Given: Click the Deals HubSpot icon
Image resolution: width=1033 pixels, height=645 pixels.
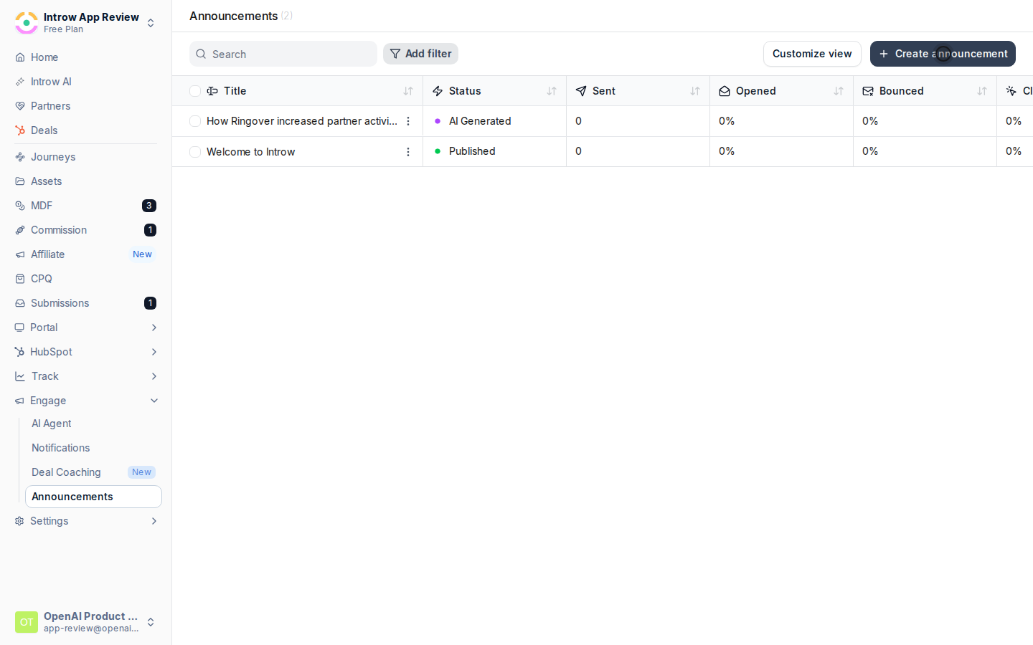Looking at the screenshot, I should tap(20, 130).
